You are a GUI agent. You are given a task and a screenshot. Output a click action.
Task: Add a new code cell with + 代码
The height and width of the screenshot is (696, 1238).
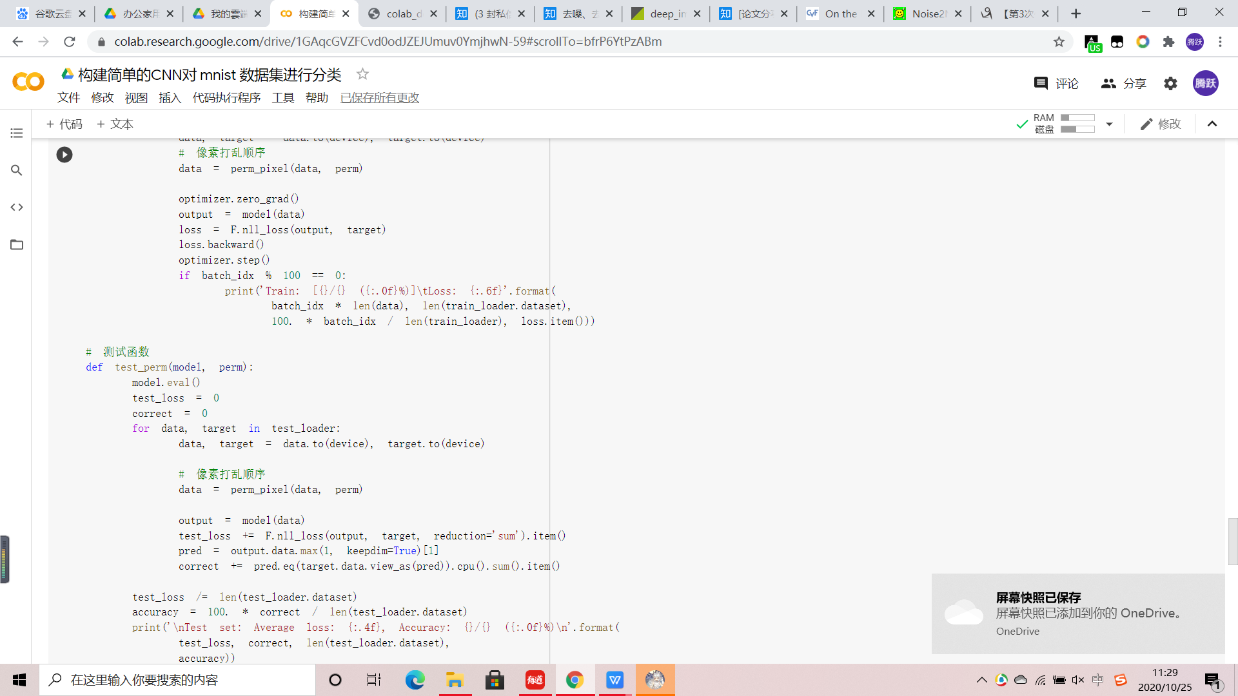pyautogui.click(x=64, y=124)
